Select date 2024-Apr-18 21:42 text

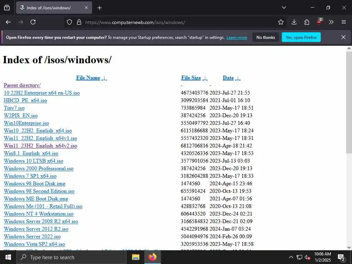pos(231,146)
